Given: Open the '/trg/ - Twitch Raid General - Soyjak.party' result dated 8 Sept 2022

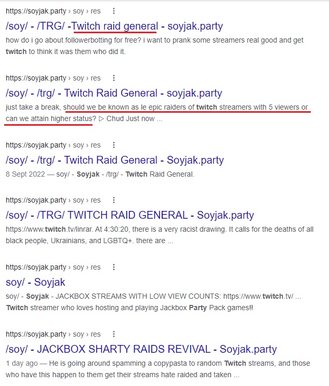Looking at the screenshot, I should (115, 160).
